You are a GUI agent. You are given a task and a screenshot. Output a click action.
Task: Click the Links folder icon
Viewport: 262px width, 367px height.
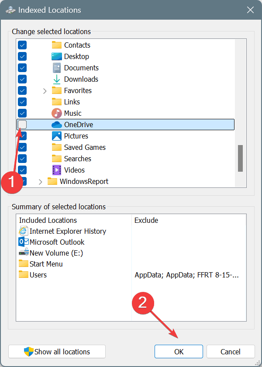click(57, 102)
